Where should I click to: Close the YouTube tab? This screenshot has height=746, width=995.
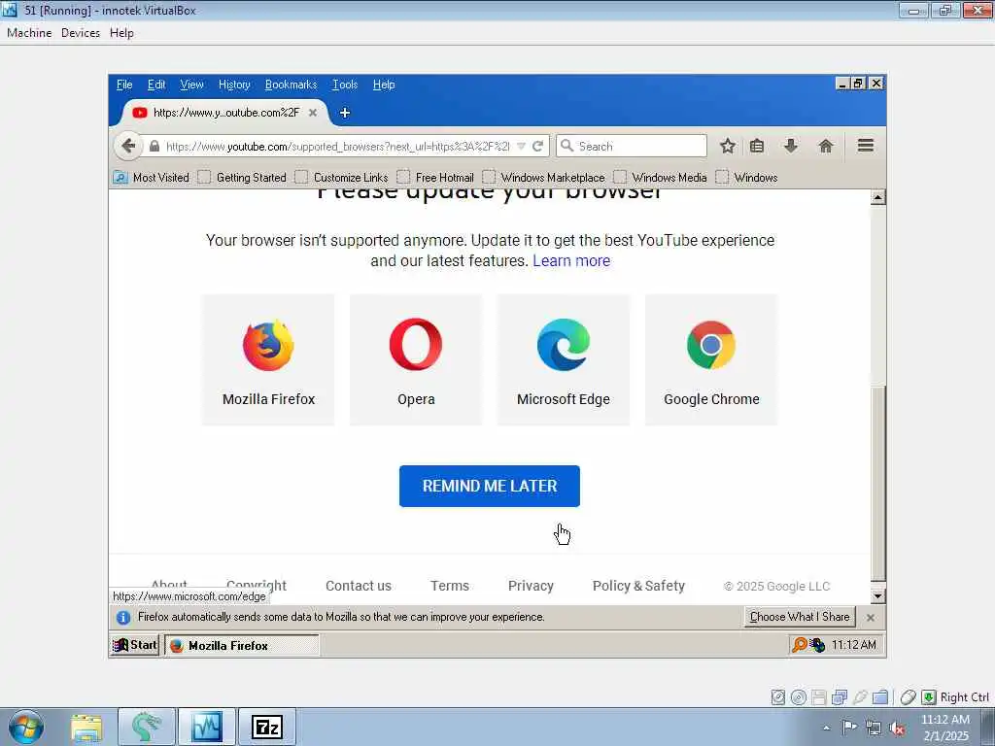(x=313, y=113)
